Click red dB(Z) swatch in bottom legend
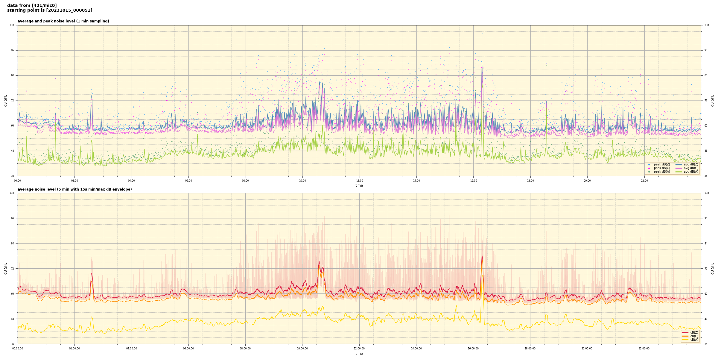This screenshot has height=359, width=718. point(685,332)
